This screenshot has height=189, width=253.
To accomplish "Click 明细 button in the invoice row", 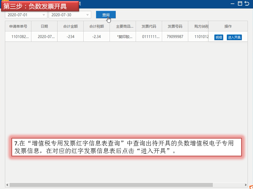I will pyautogui.click(x=219, y=37).
